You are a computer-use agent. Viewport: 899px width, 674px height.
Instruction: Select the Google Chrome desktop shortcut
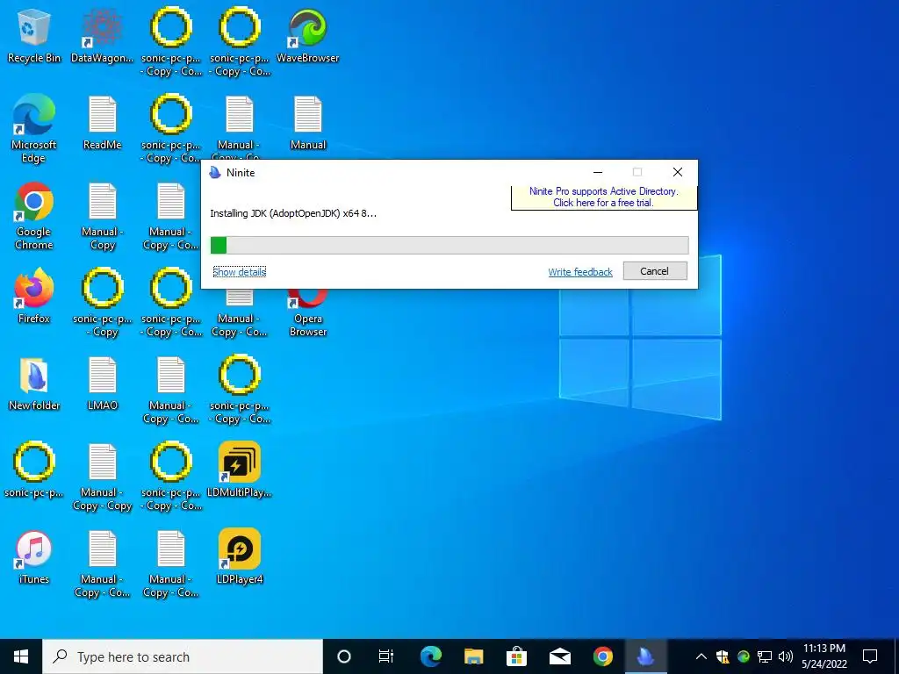tap(34, 217)
